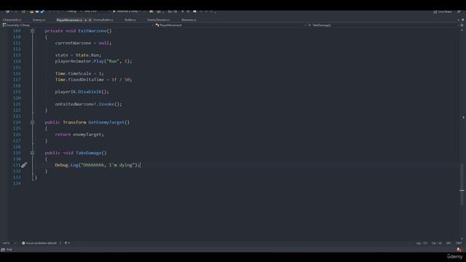Click the CRLF line ending indicator
Viewport: 466px width, 262px height.
[459, 243]
